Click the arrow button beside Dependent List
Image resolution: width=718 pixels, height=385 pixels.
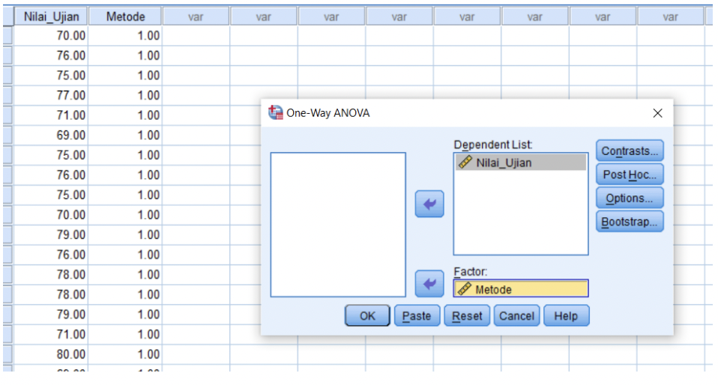(429, 204)
